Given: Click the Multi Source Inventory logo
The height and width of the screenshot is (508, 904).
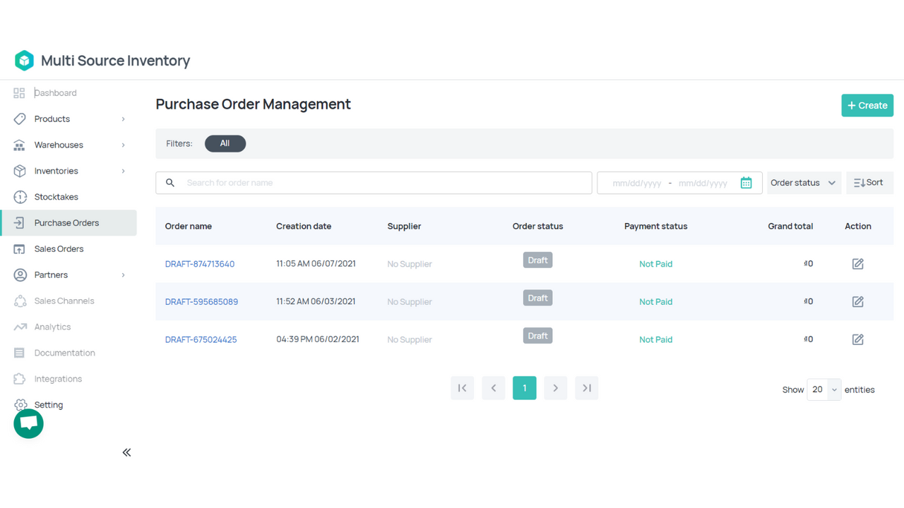Looking at the screenshot, I should 25,61.
